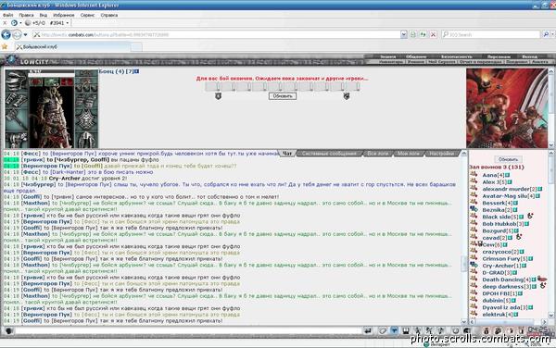Open the search provider dropdown arrow
Image resolution: width=556 pixels, height=348 pixels.
pyautogui.click(x=553, y=34)
